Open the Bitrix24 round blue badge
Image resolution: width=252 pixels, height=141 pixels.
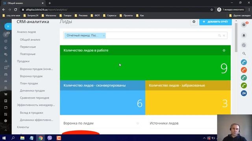pos(244,93)
